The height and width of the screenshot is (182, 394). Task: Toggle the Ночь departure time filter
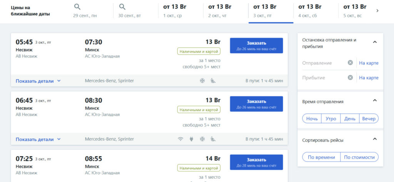[312, 119]
